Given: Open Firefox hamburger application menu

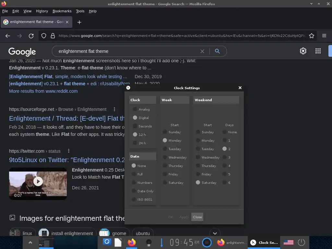Looking at the screenshot, I should [x=324, y=36].
